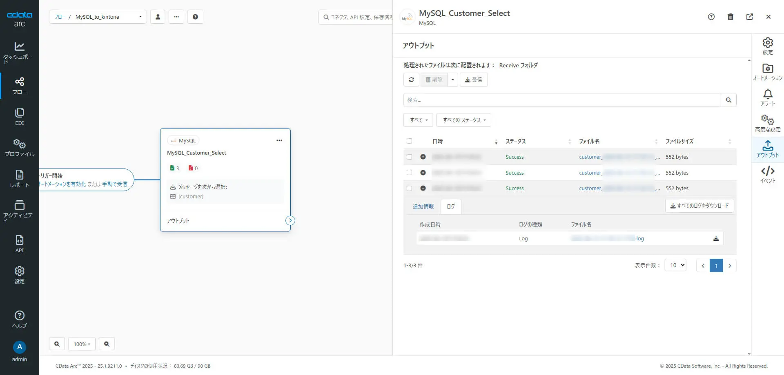Open the ダッシュボード page in the sidebar
Screen dimensions: 784x375
coord(19,53)
